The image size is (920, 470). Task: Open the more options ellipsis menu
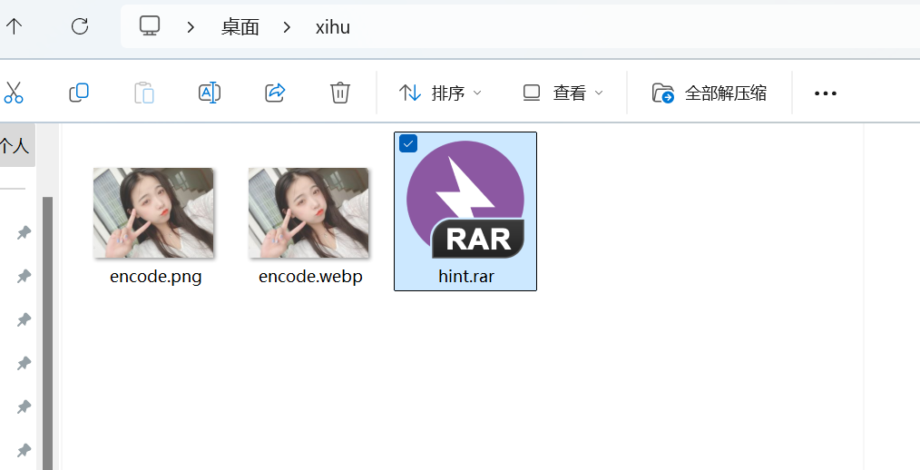826,93
